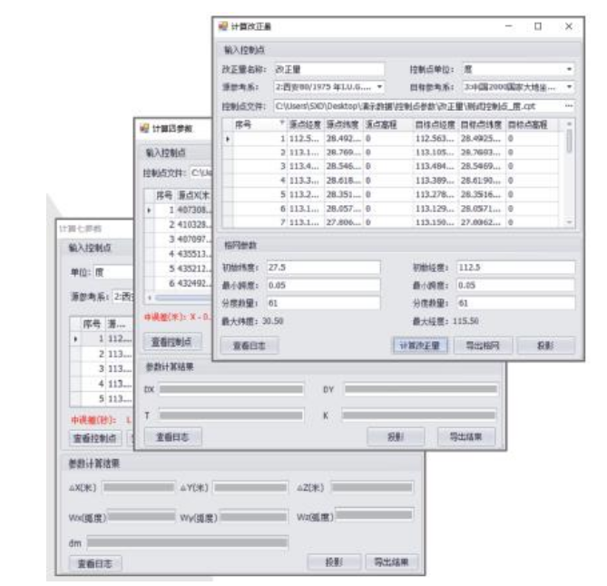Close the 计算改正量 window
Viewport: 607px width, 586px height.
coord(568,28)
